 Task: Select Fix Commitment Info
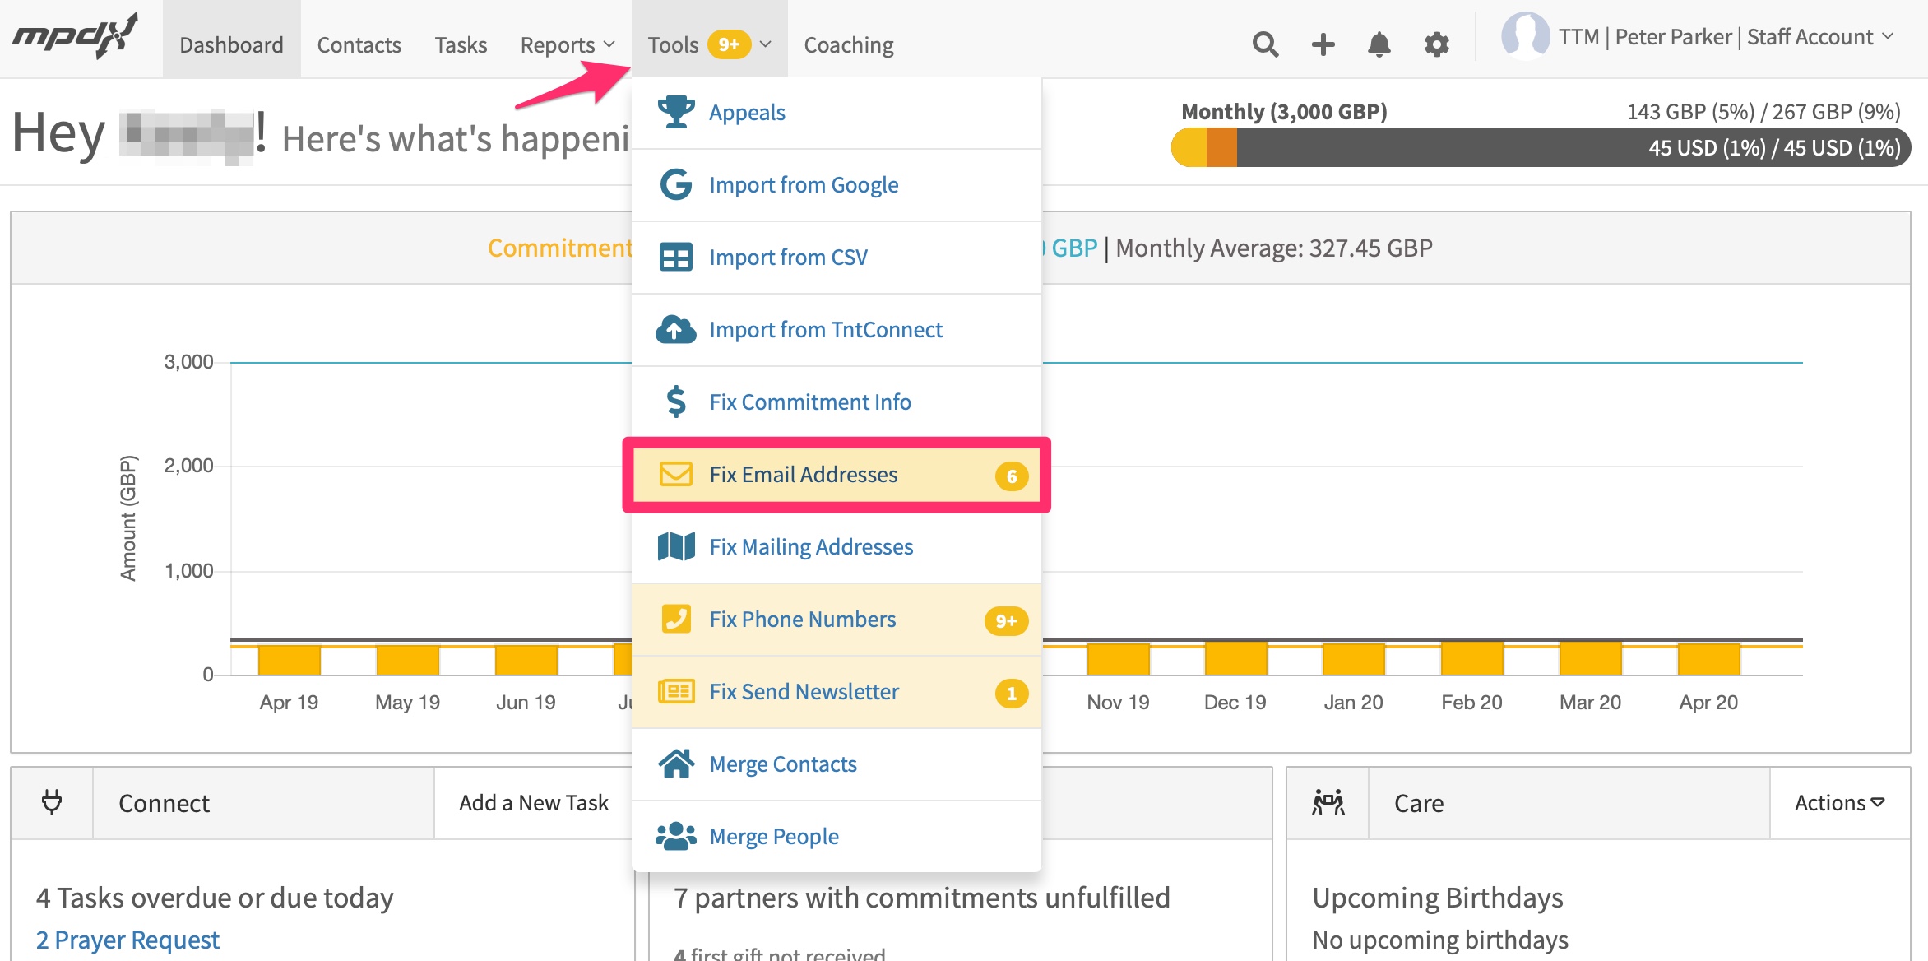[837, 402]
